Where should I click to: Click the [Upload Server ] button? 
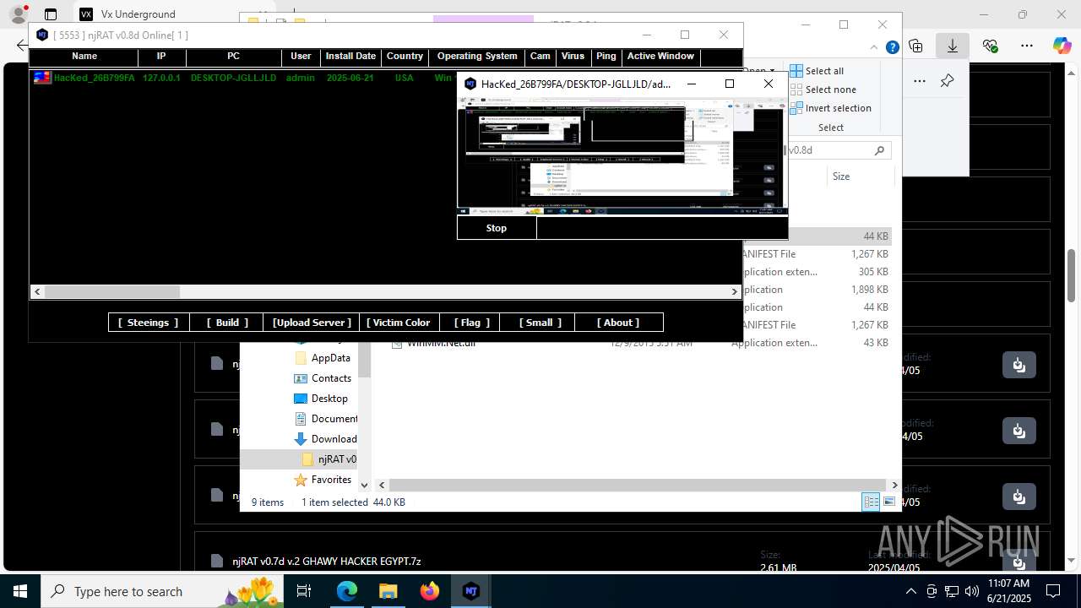point(312,323)
